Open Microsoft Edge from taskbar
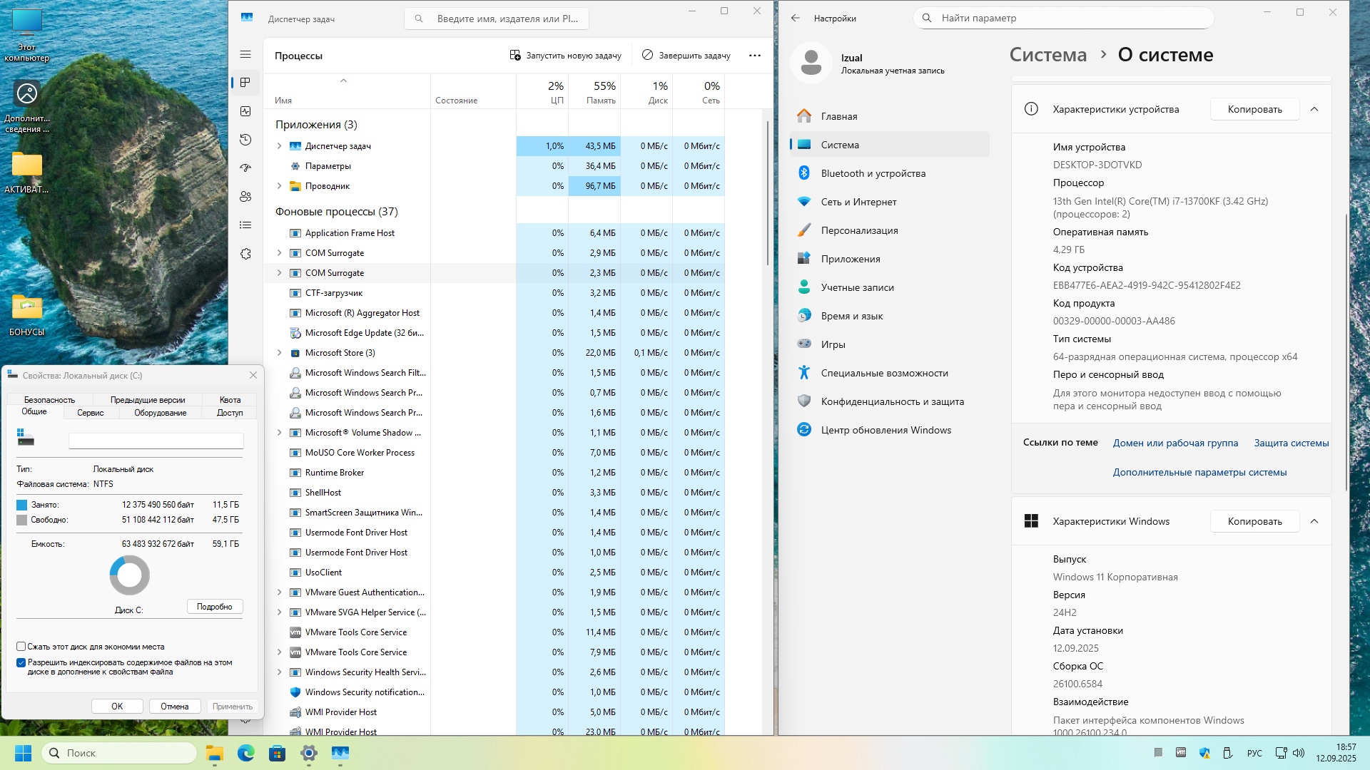The image size is (1370, 770). tap(246, 753)
